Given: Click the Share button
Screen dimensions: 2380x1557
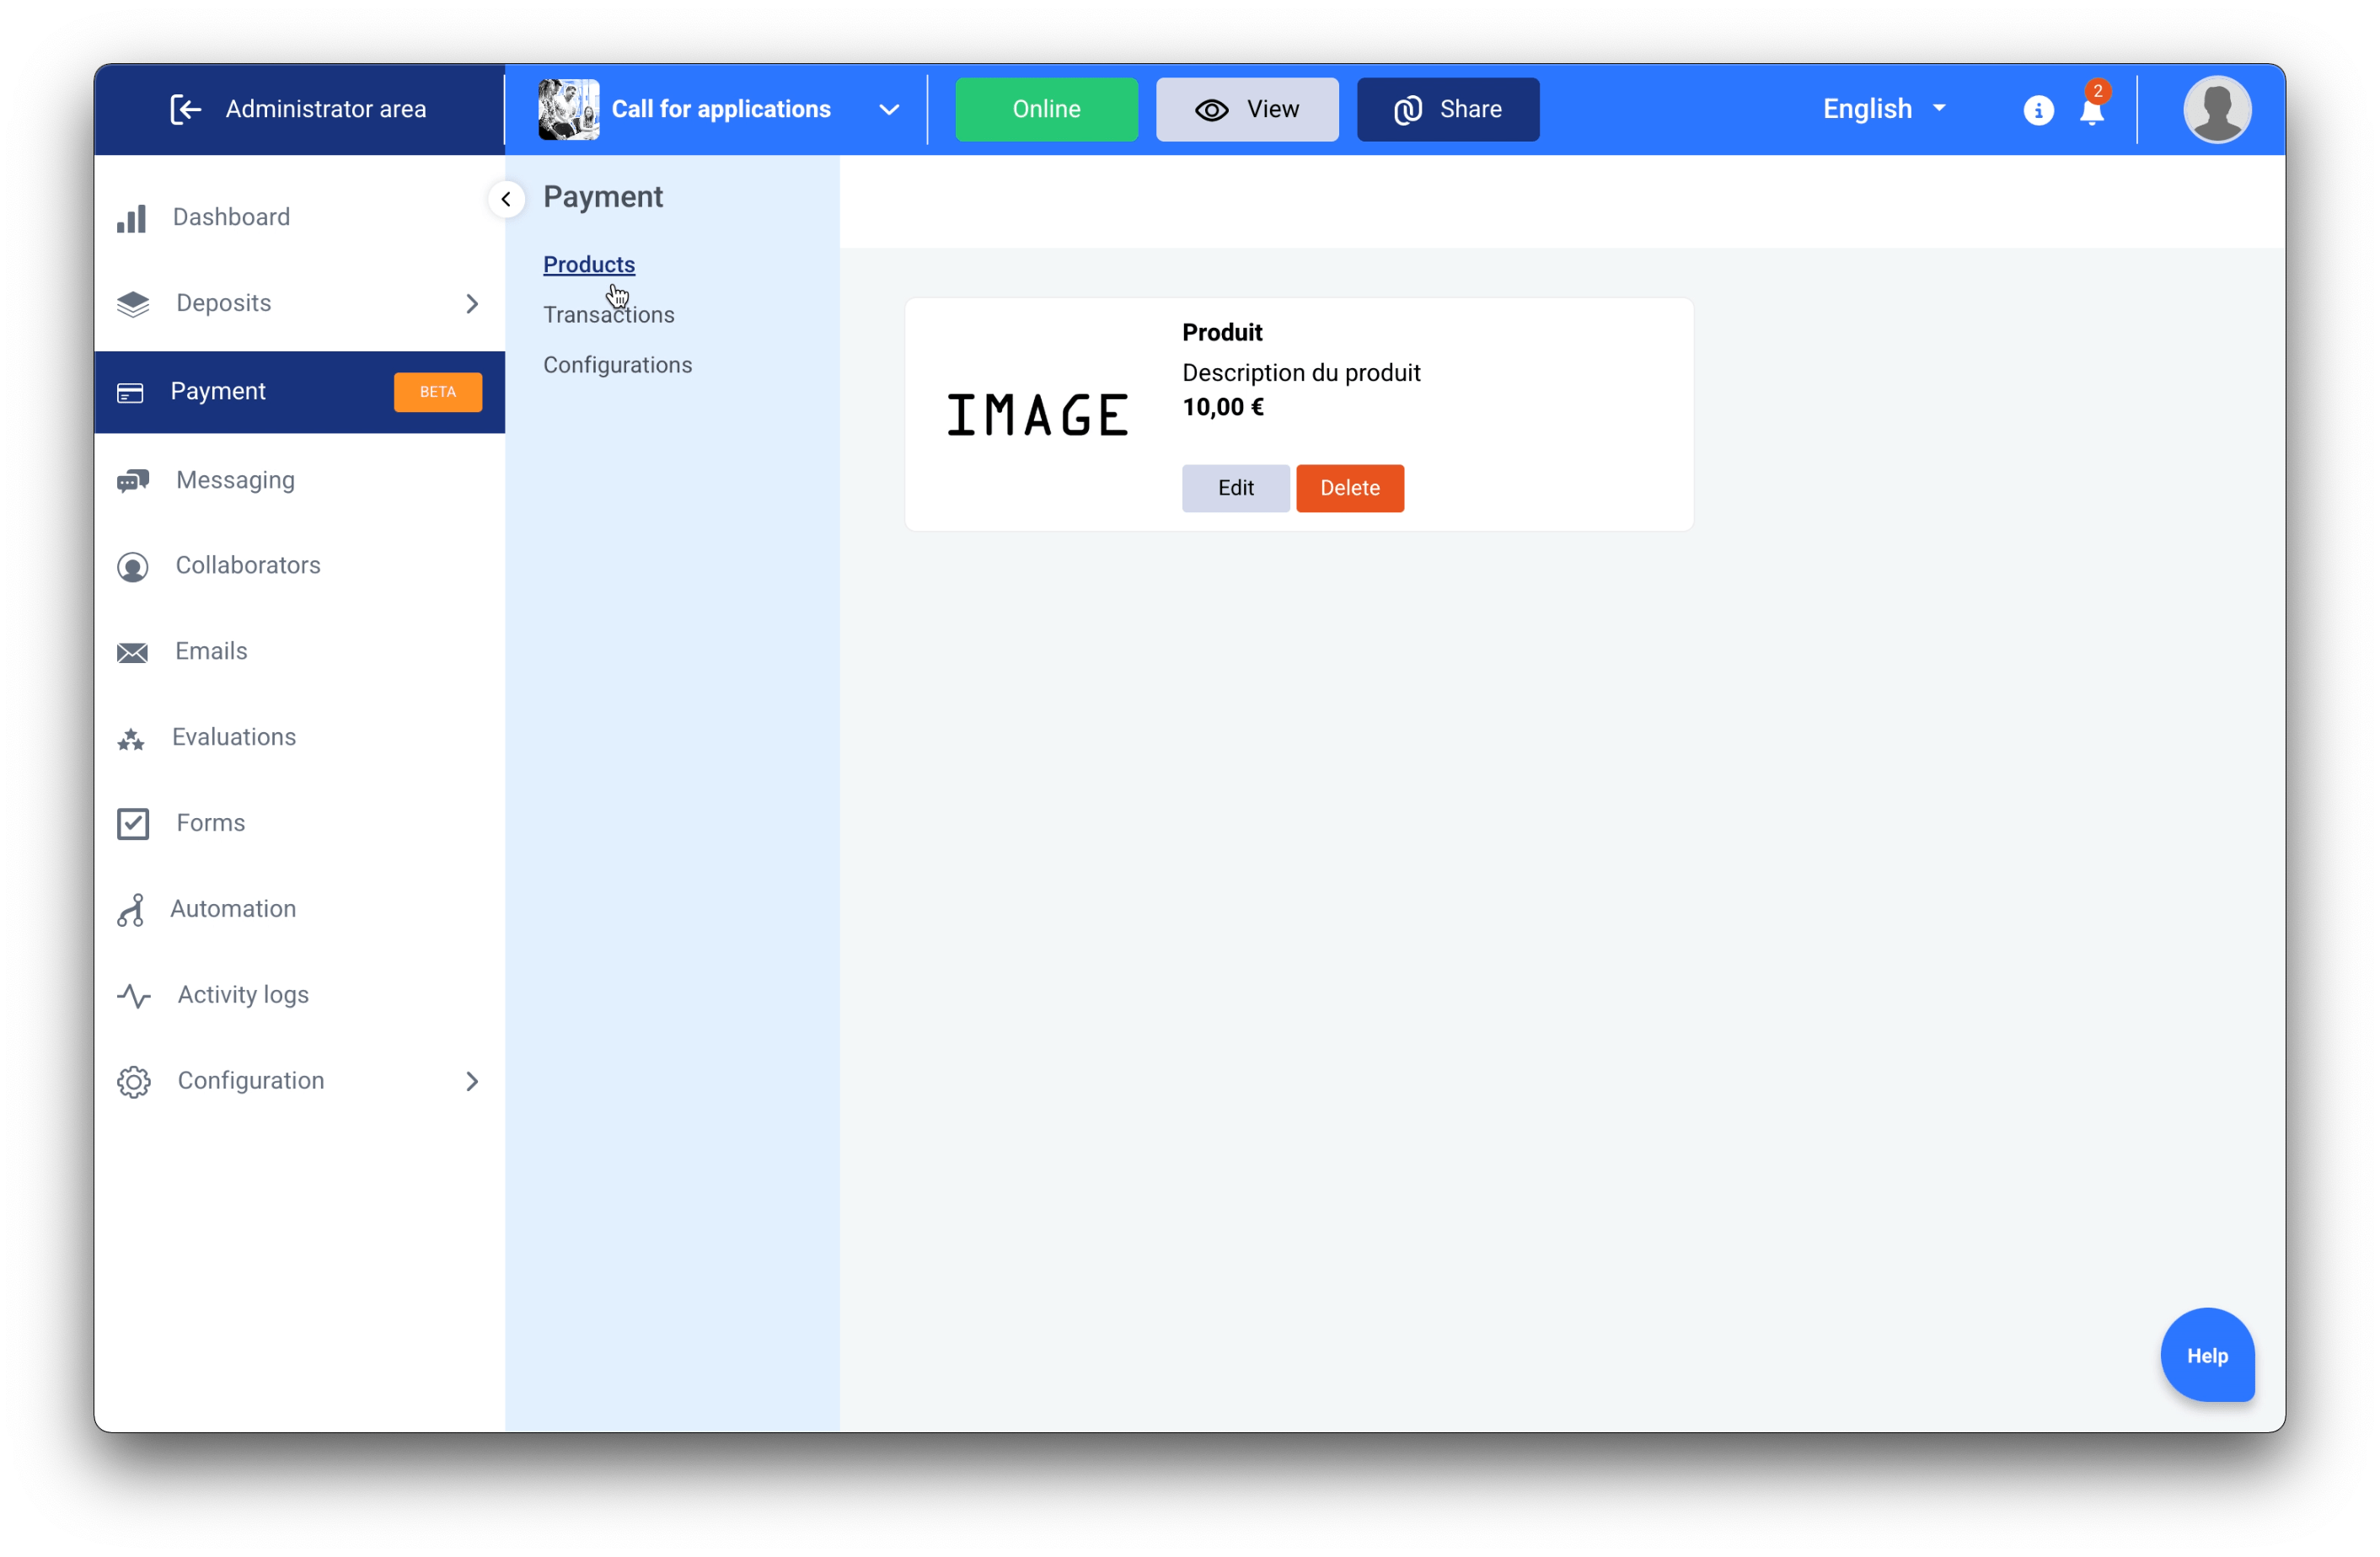Looking at the screenshot, I should point(1448,109).
